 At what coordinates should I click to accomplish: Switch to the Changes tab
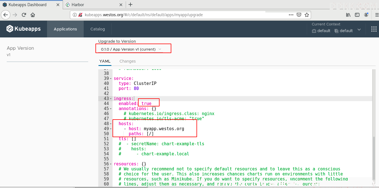[x=128, y=61]
